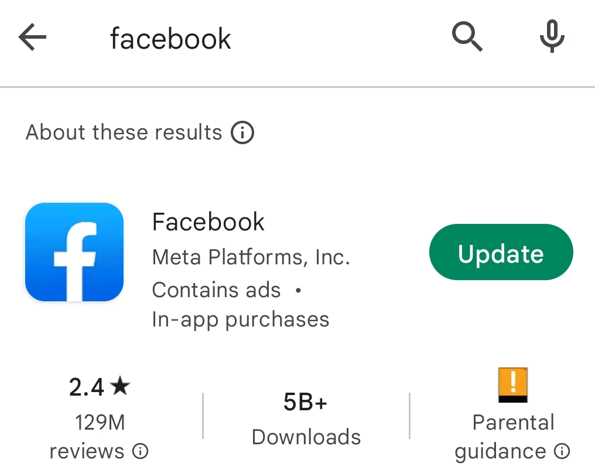Tap the 'Downloads' label text
Screen dimensions: 595x473
[x=306, y=437]
